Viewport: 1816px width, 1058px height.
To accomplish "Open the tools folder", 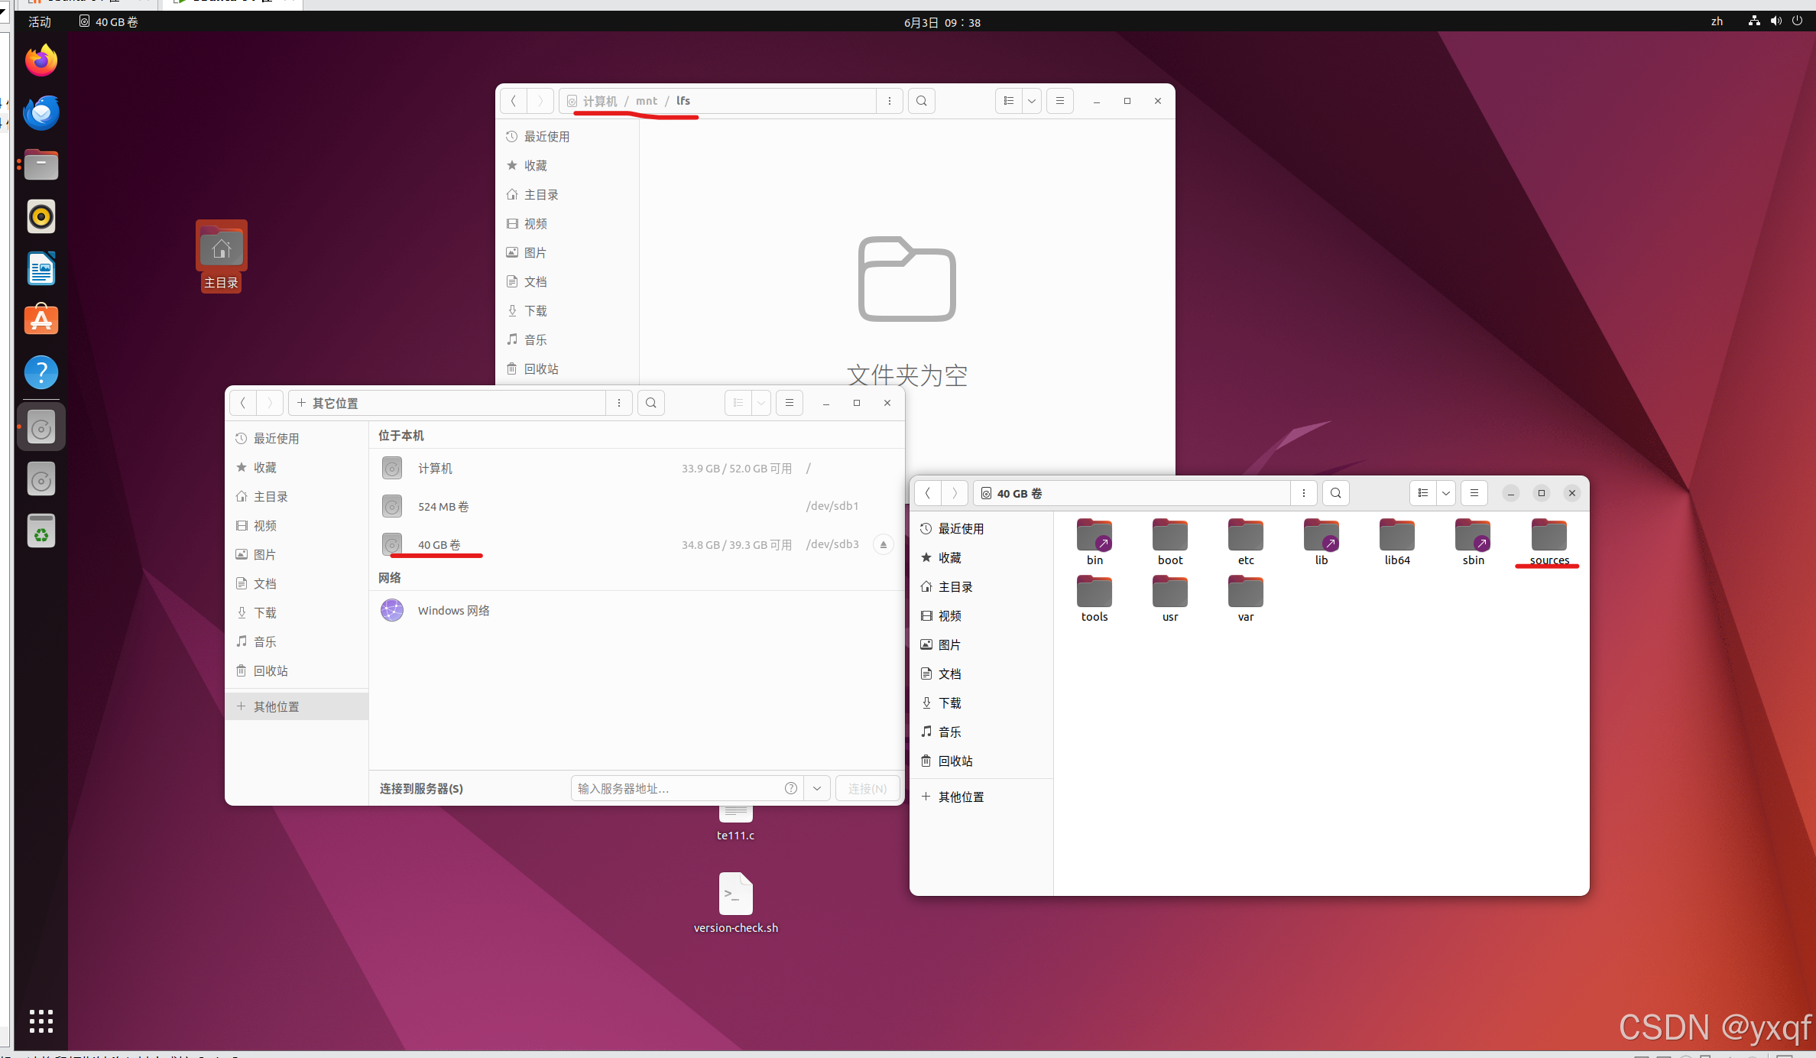I will (1094, 592).
